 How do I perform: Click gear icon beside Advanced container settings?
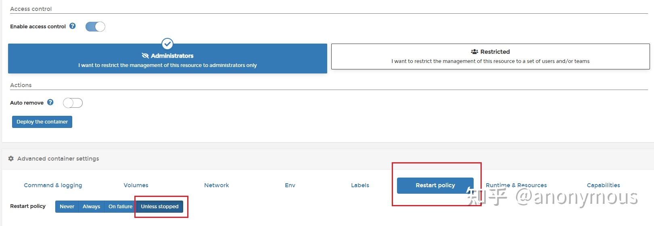click(11, 159)
